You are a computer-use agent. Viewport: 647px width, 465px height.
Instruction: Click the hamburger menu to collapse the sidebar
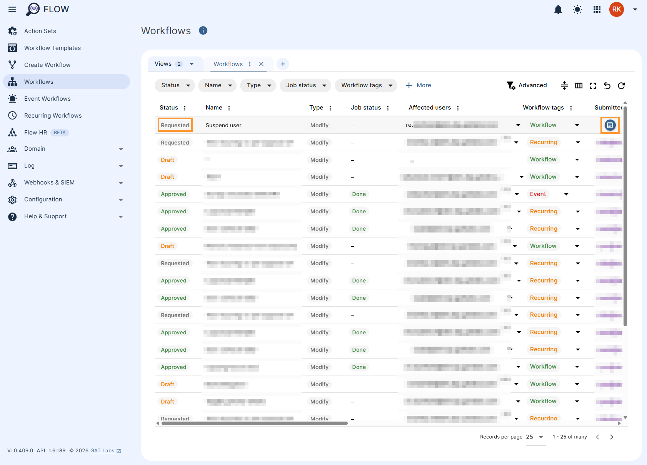click(12, 9)
